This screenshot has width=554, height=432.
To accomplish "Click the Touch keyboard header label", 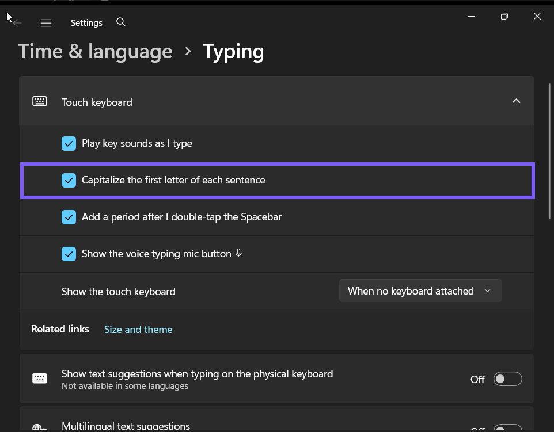I will [97, 102].
